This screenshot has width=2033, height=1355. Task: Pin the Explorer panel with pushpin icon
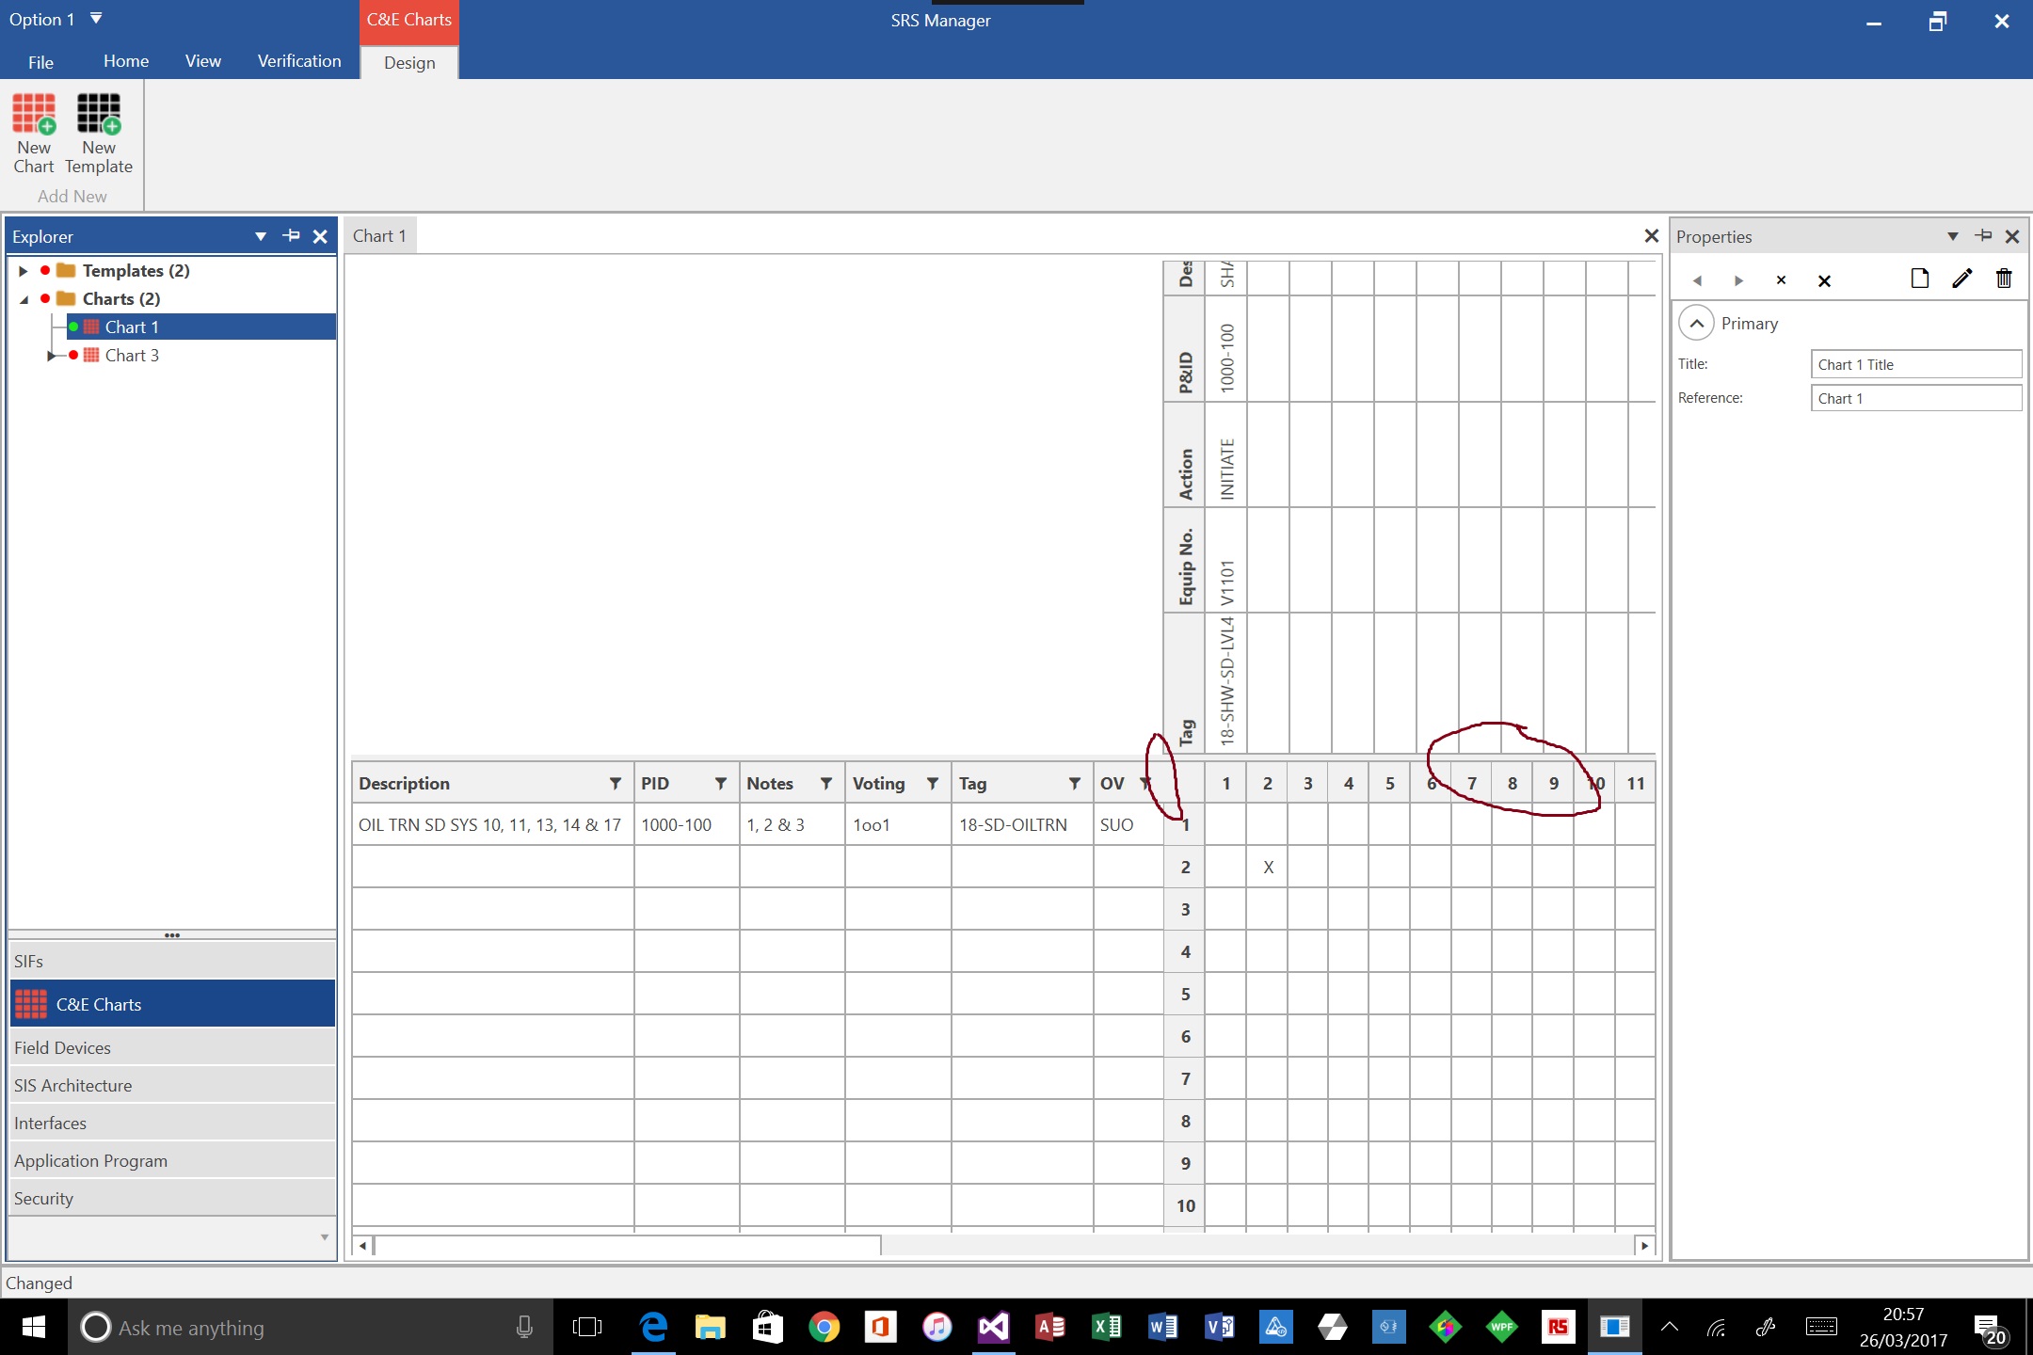[x=292, y=236]
